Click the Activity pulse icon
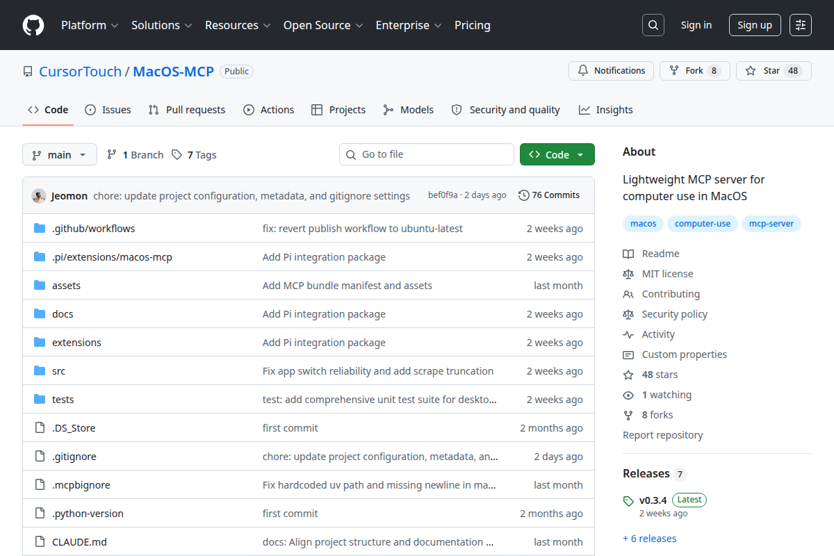 [x=628, y=335]
